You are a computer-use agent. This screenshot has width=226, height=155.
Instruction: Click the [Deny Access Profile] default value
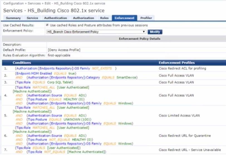[x=64, y=50]
